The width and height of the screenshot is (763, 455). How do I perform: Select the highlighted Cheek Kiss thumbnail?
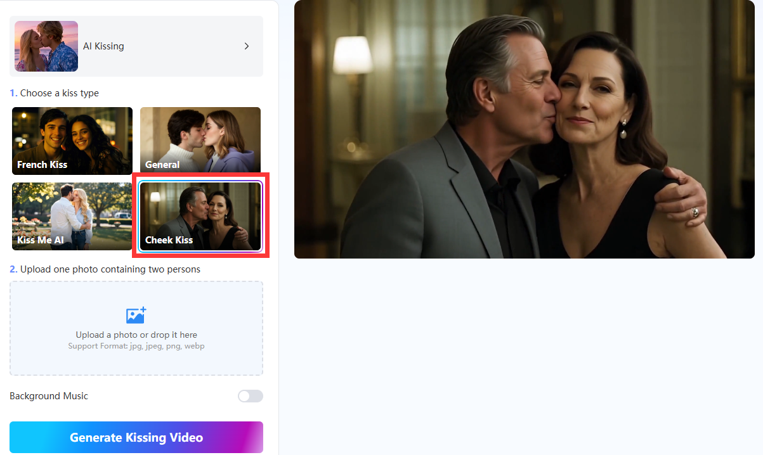coord(200,215)
